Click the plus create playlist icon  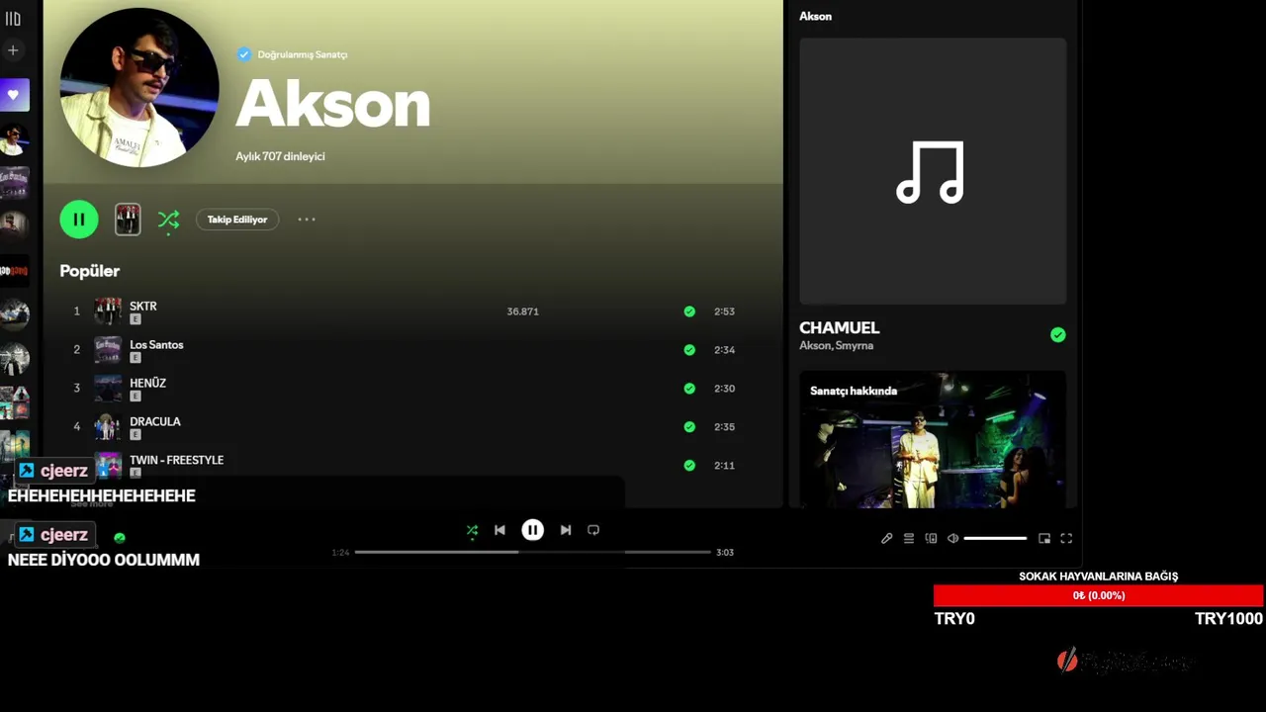[13, 49]
